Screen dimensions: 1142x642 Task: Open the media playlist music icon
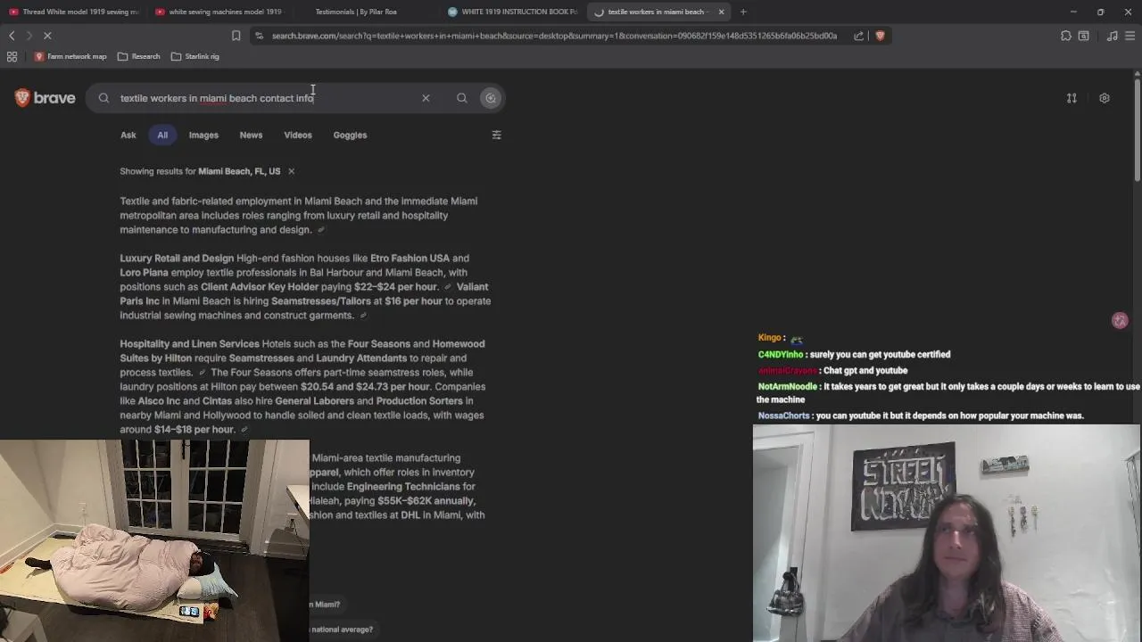tap(1112, 36)
